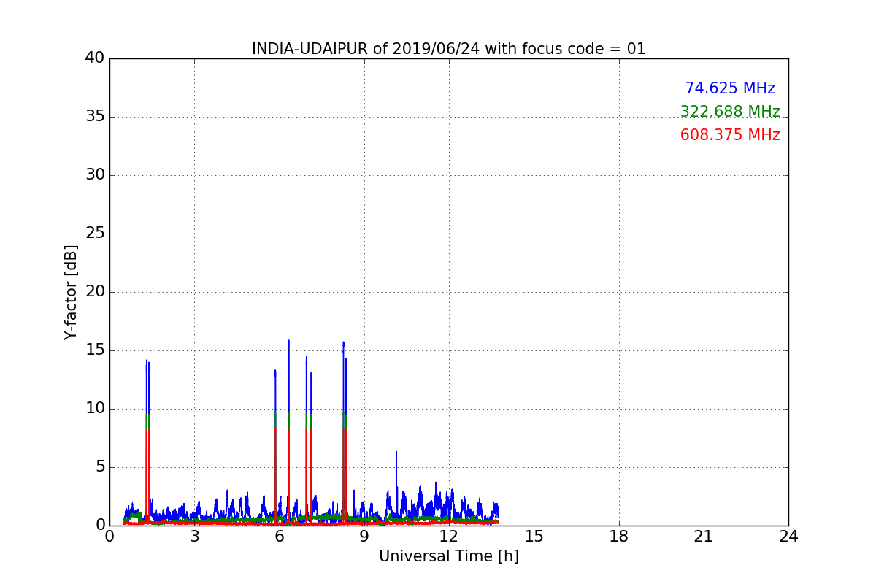Select the blue 74.625 MHz legend label

click(x=729, y=88)
